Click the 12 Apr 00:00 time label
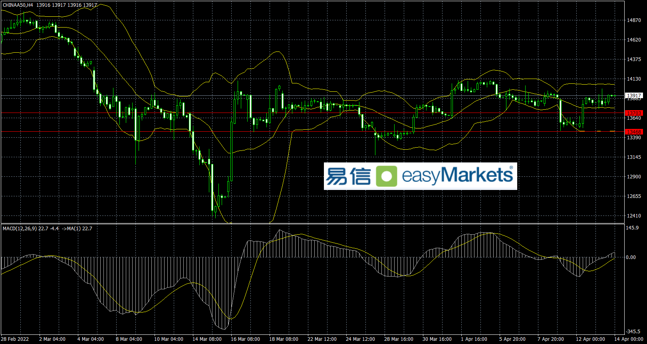Screen dimensions: 647x344 tap(591, 339)
